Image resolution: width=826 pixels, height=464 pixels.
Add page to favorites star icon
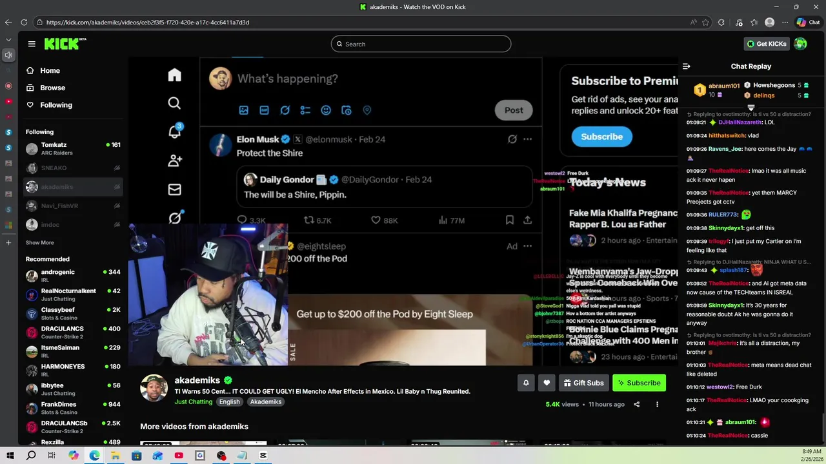(x=706, y=22)
